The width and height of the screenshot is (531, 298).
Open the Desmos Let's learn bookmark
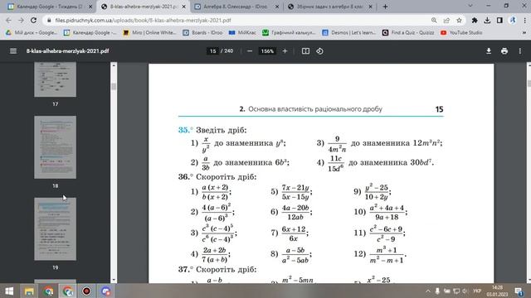point(349,32)
